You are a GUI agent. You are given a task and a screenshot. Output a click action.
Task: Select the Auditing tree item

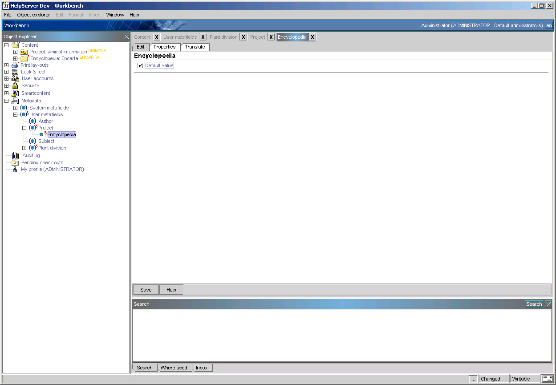pos(31,155)
